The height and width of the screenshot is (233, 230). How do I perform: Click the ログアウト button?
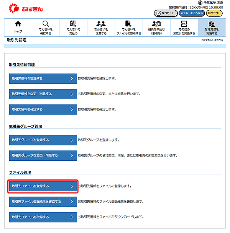214,13
